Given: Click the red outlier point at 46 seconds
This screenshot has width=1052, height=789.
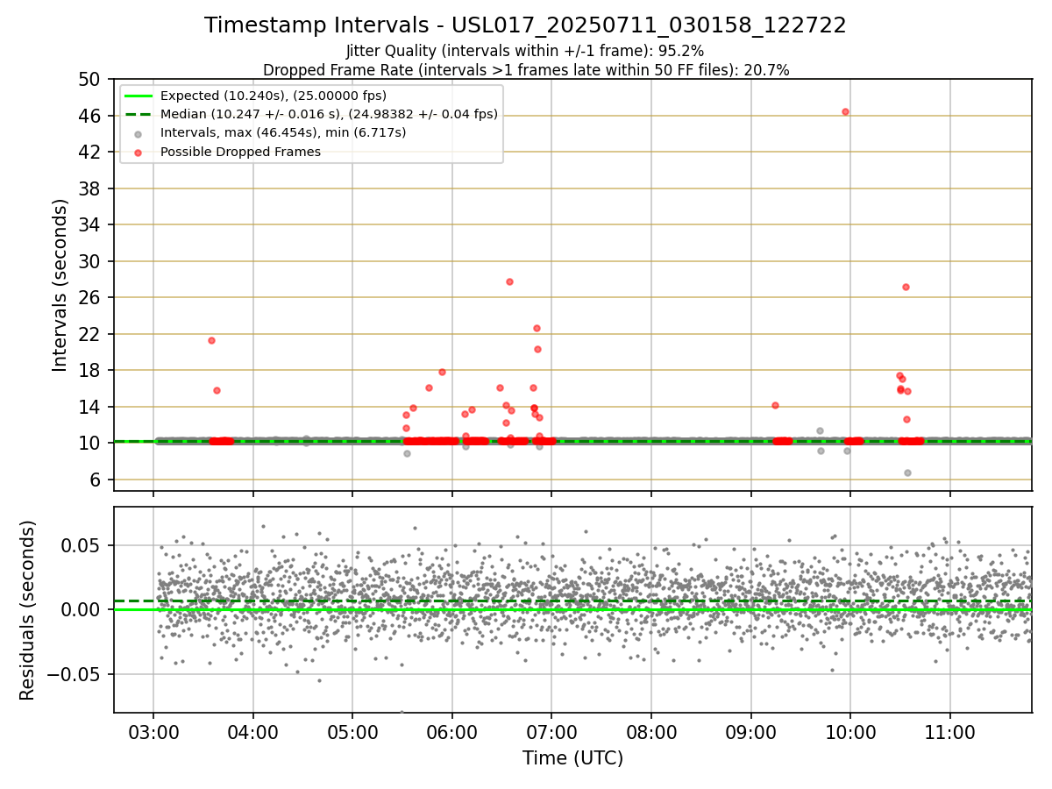Looking at the screenshot, I should click(845, 111).
